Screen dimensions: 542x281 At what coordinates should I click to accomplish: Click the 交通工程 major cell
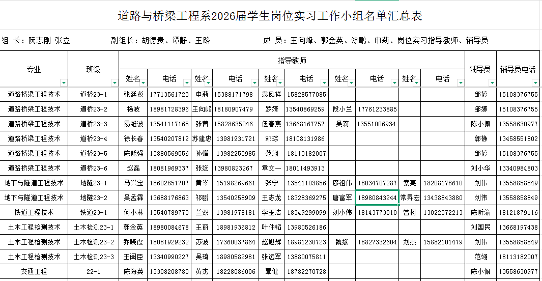pyautogui.click(x=34, y=271)
